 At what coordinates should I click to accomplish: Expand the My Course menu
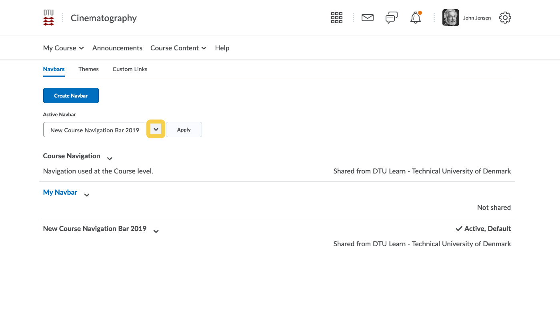point(63,48)
